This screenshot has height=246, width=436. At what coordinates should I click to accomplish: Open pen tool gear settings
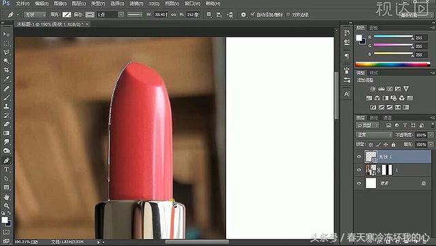(244, 14)
